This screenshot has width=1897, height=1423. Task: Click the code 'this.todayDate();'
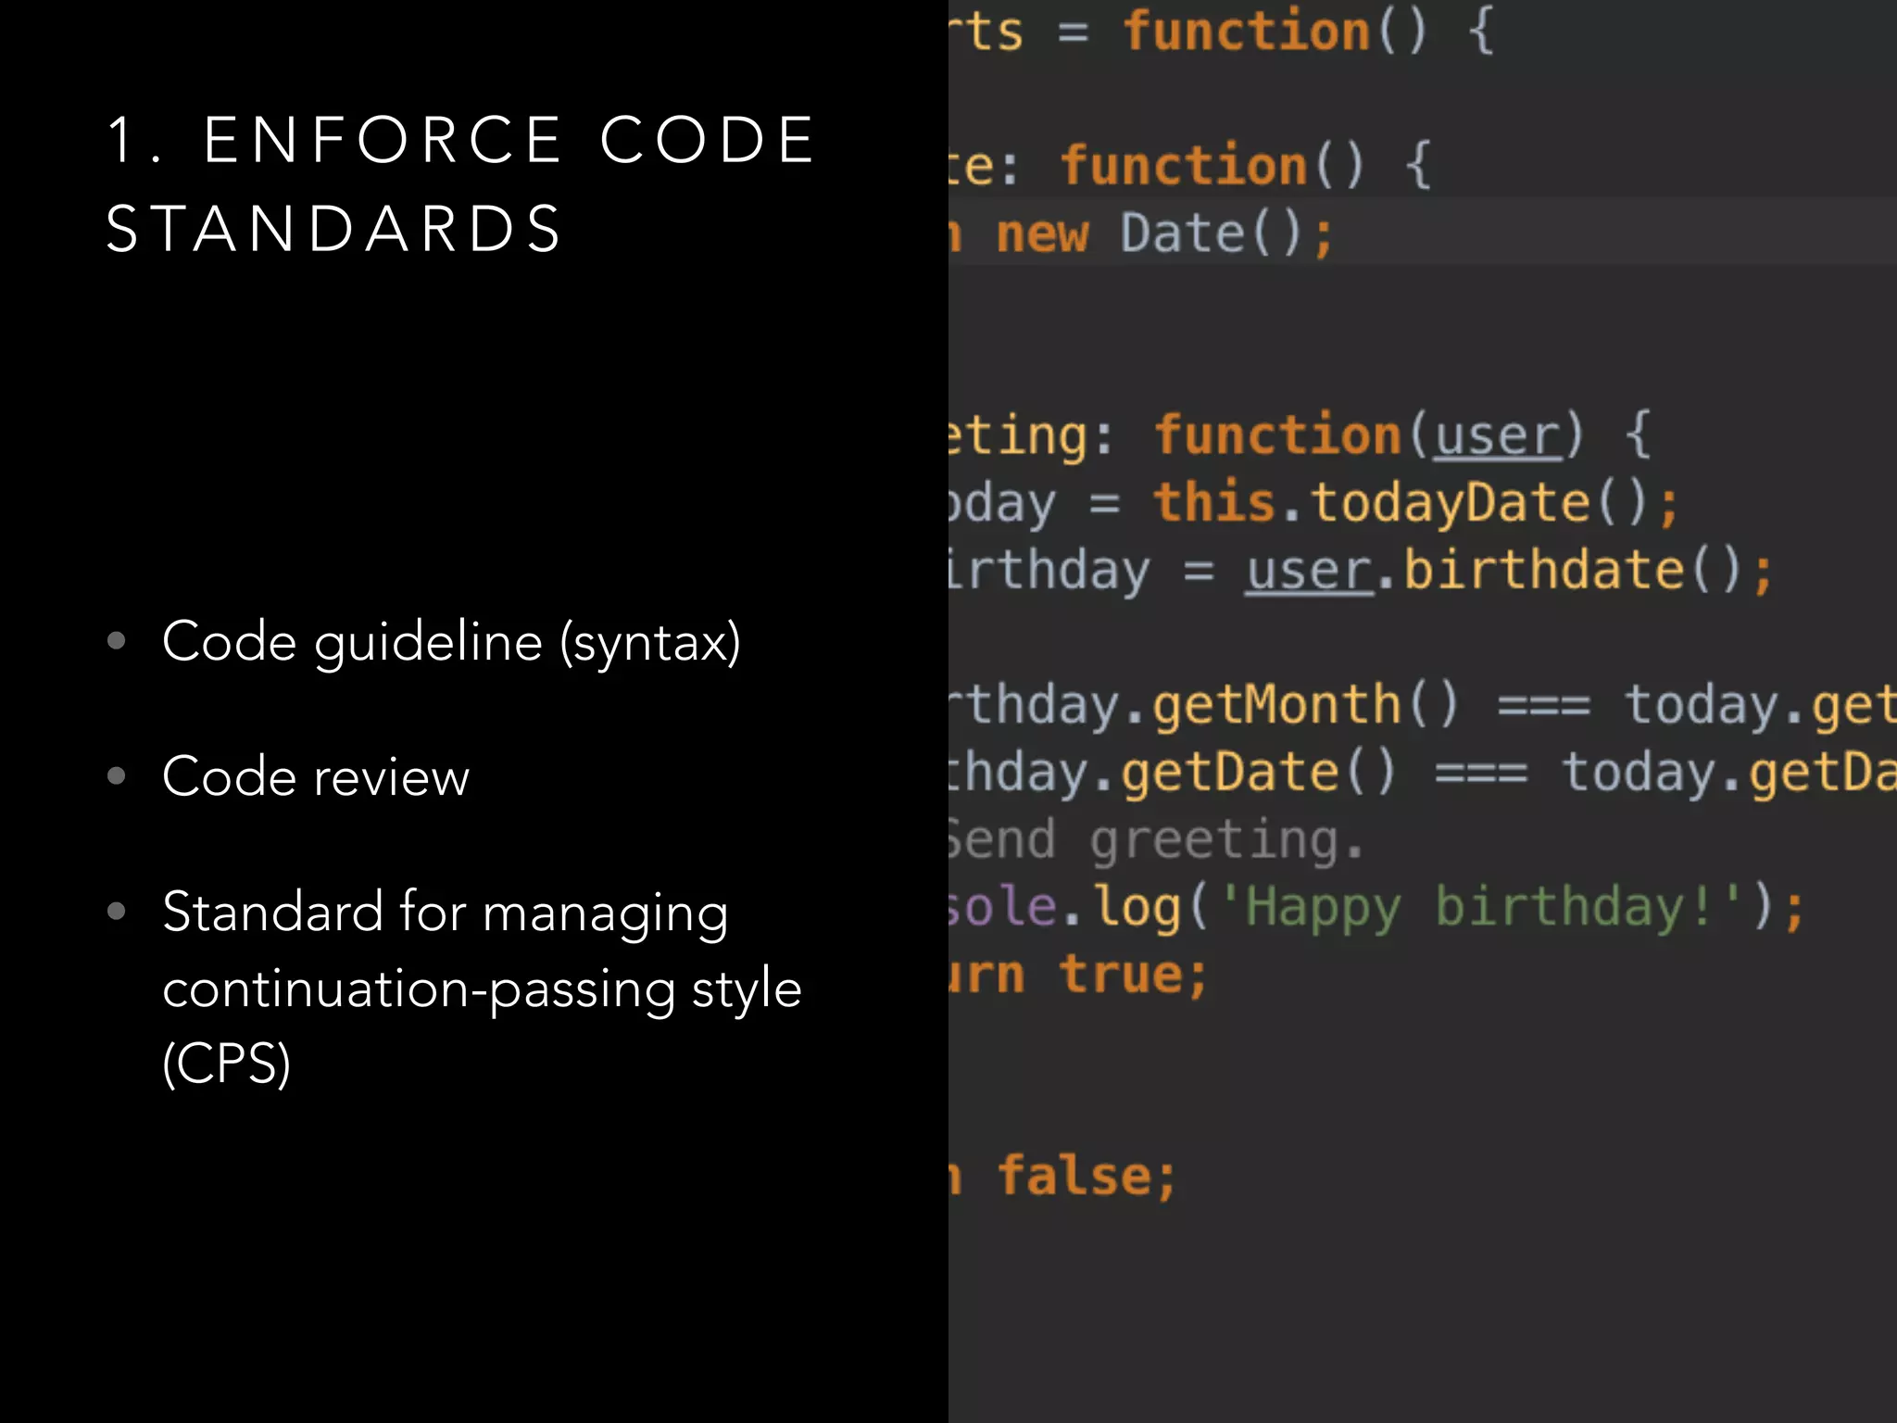[1415, 503]
